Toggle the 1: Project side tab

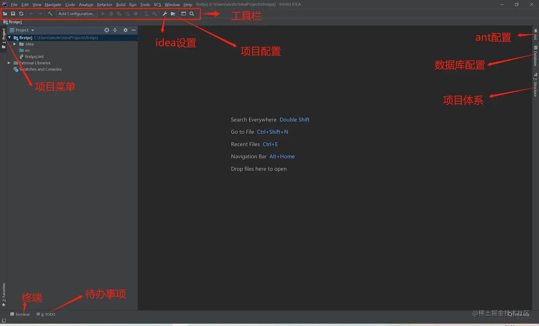[x=4, y=38]
